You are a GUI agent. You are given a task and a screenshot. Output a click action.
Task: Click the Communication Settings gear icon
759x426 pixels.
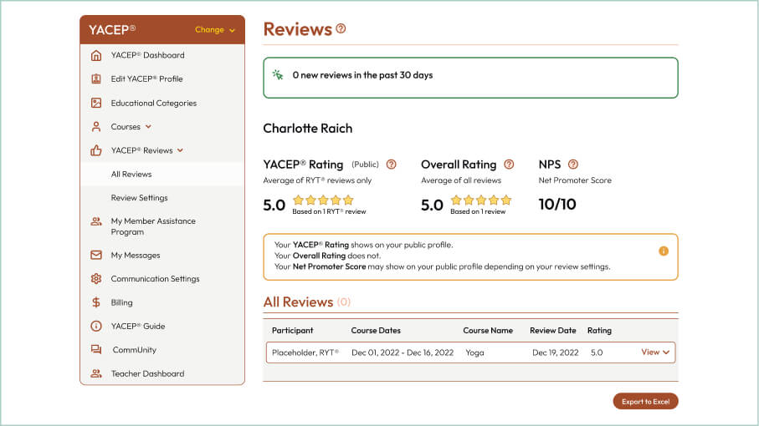(x=95, y=279)
